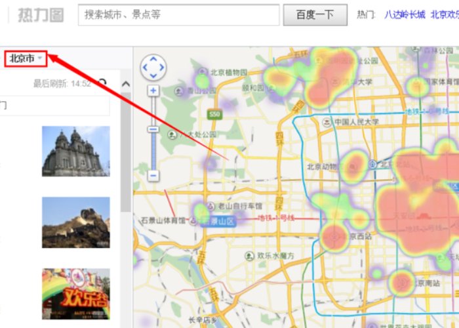Pan the map right arrow
Viewport: 459px width, 328px height.
click(x=161, y=68)
